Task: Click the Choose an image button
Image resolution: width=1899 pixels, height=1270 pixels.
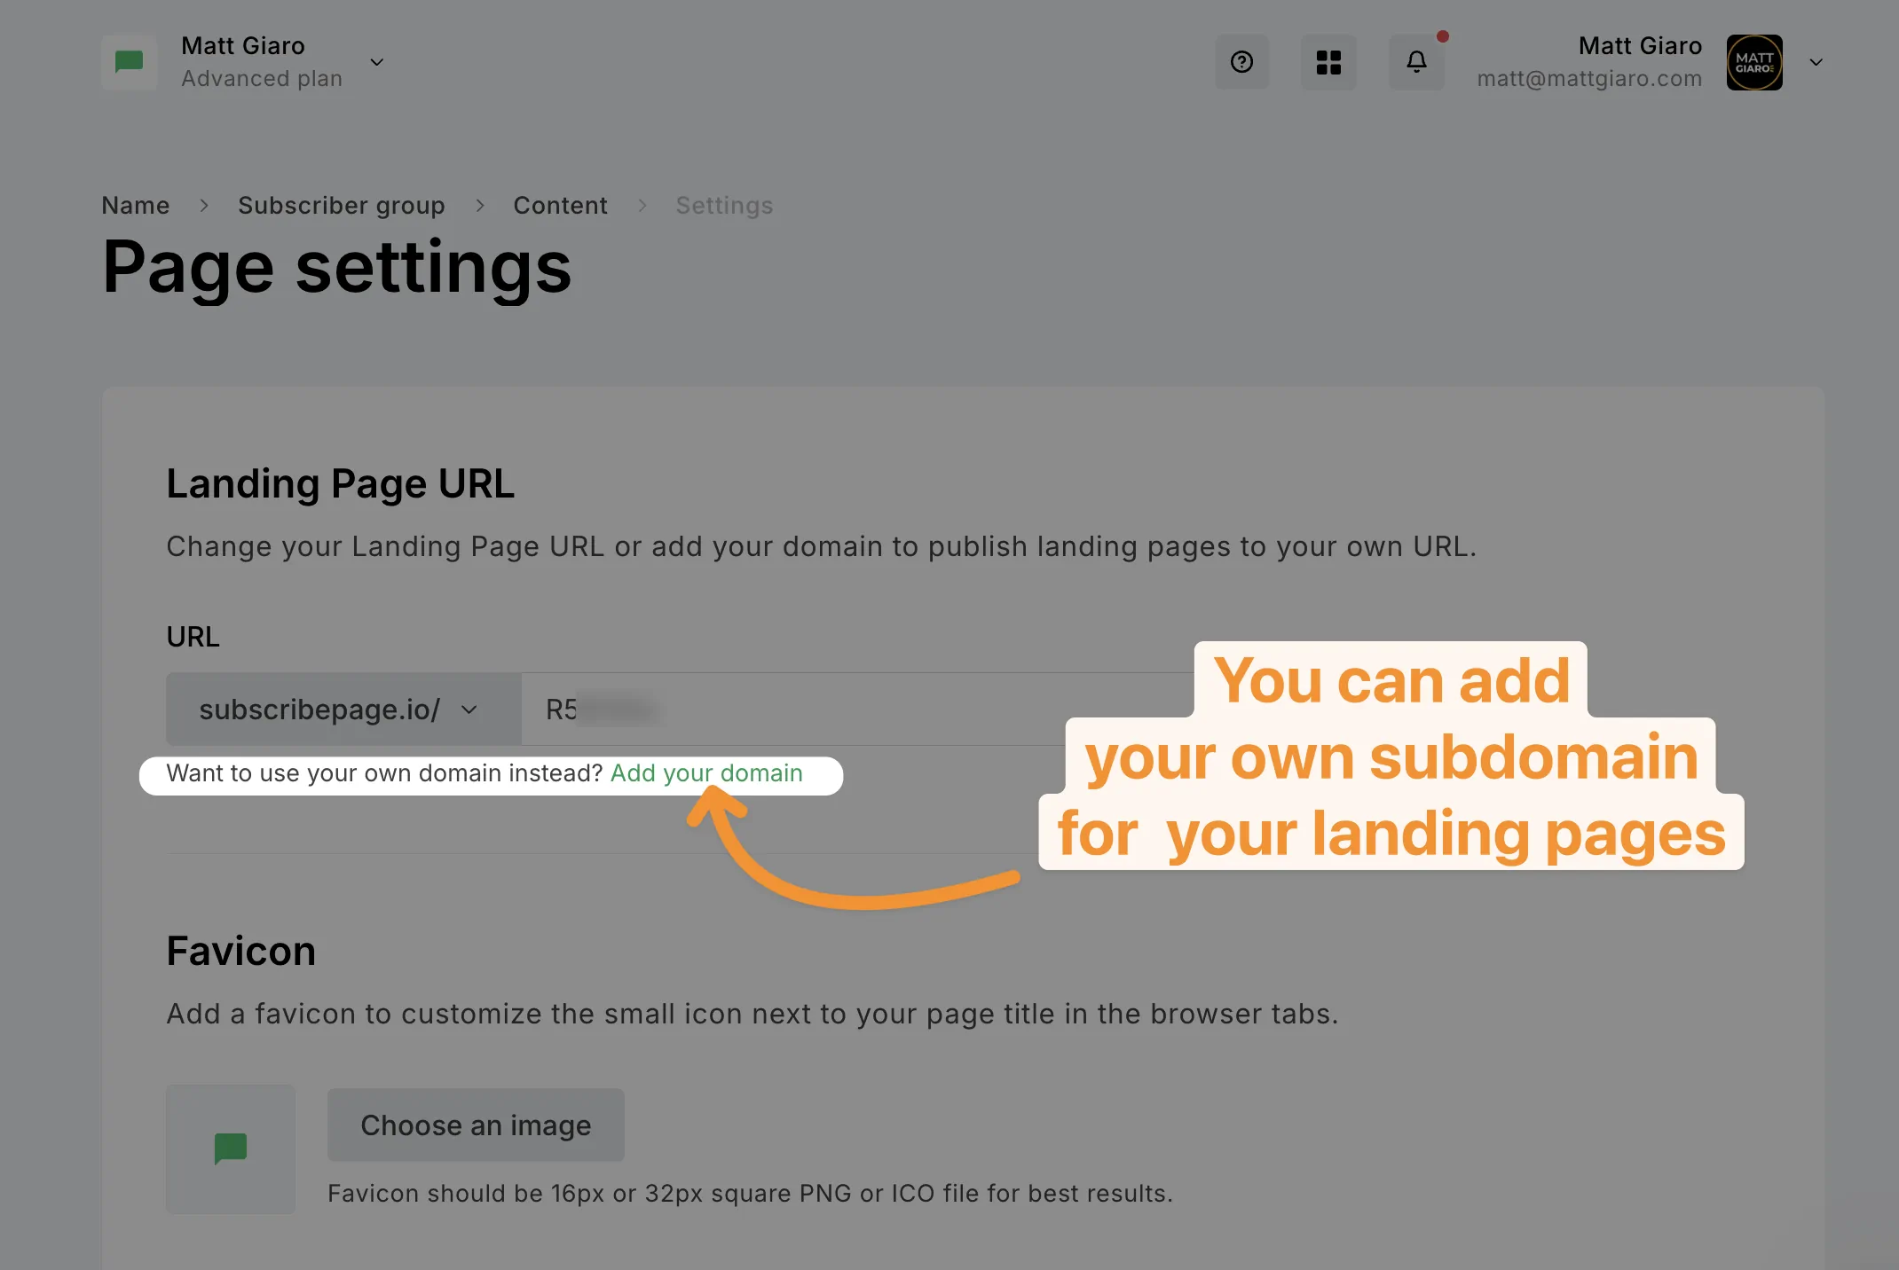Action: point(476,1125)
